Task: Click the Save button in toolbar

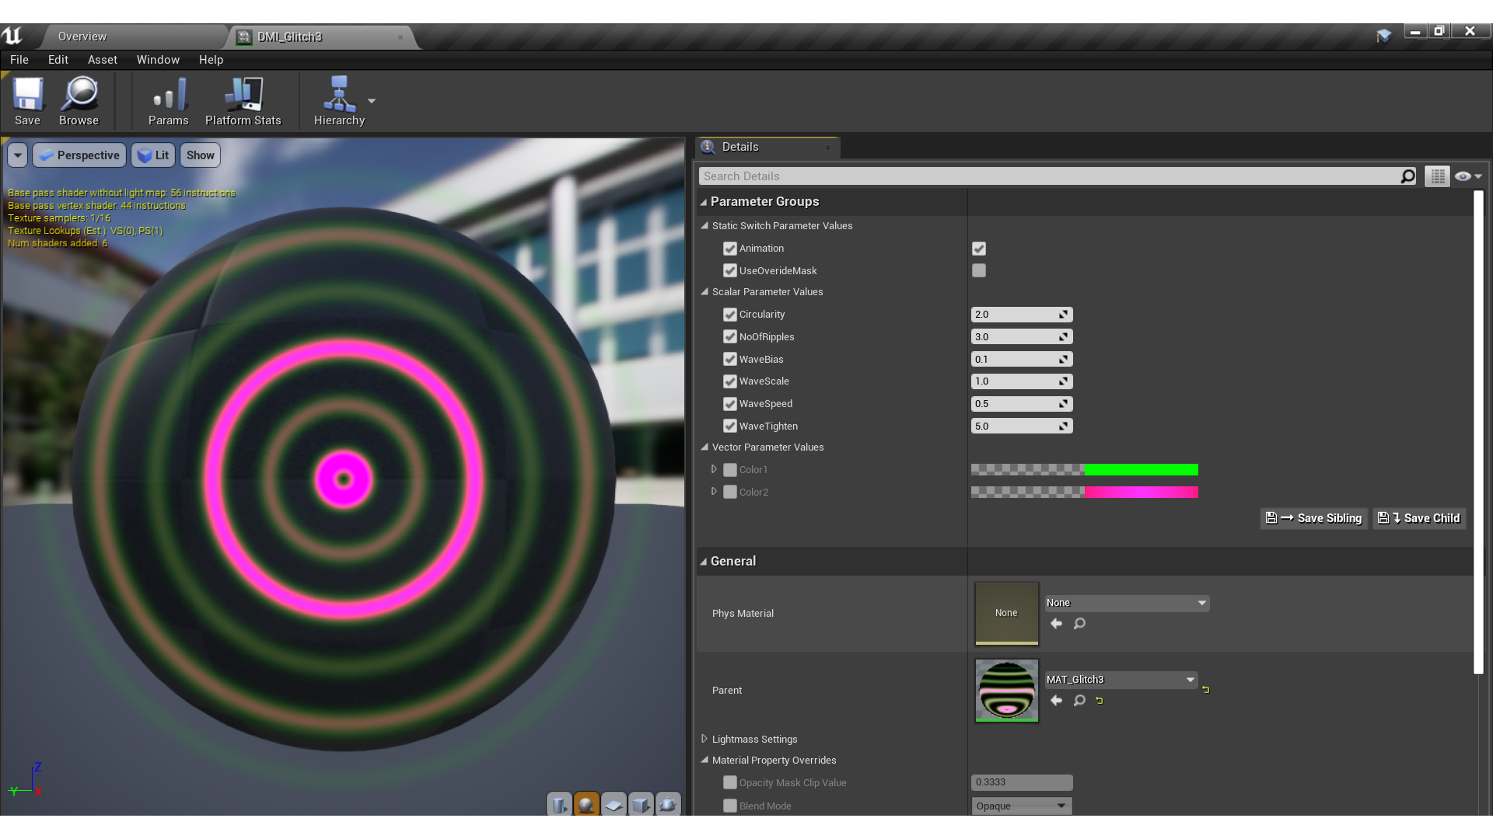Action: pos(28,100)
